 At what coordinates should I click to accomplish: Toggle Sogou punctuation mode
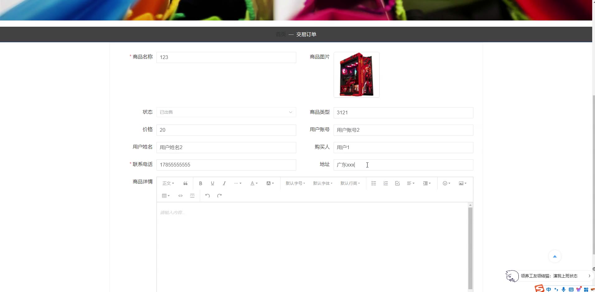[x=556, y=290]
